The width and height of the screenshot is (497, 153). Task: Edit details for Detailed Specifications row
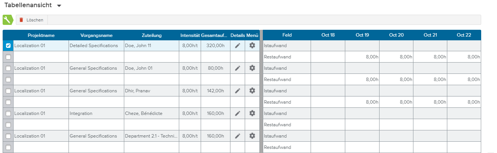(x=237, y=46)
